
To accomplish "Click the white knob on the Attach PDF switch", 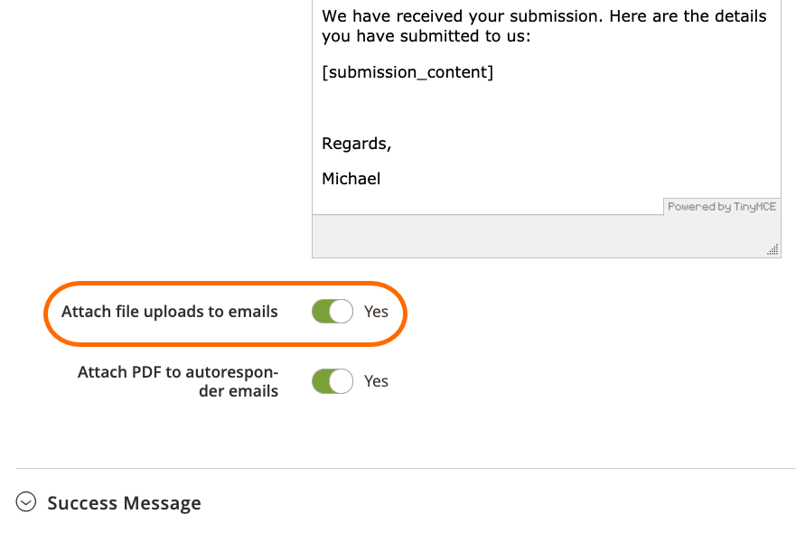I will [342, 381].
